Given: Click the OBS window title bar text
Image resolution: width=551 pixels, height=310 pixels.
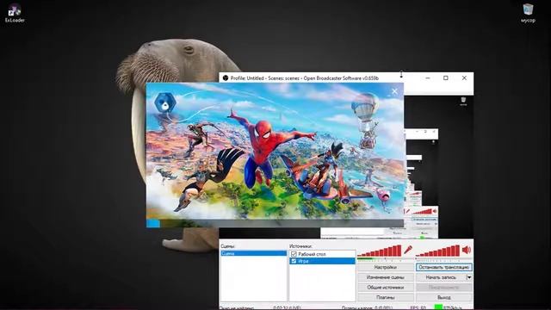Looking at the screenshot, I should [304, 78].
